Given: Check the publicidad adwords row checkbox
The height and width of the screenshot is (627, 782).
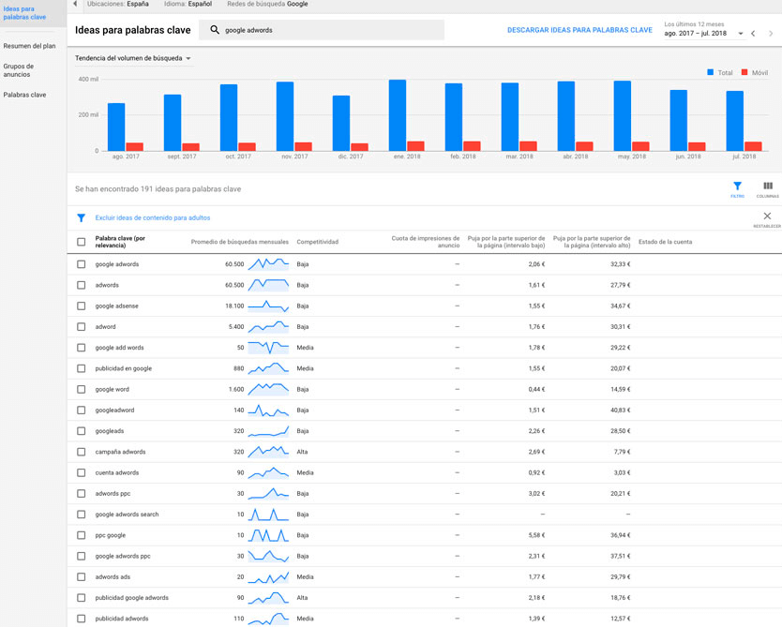Looking at the screenshot, I should click(82, 619).
